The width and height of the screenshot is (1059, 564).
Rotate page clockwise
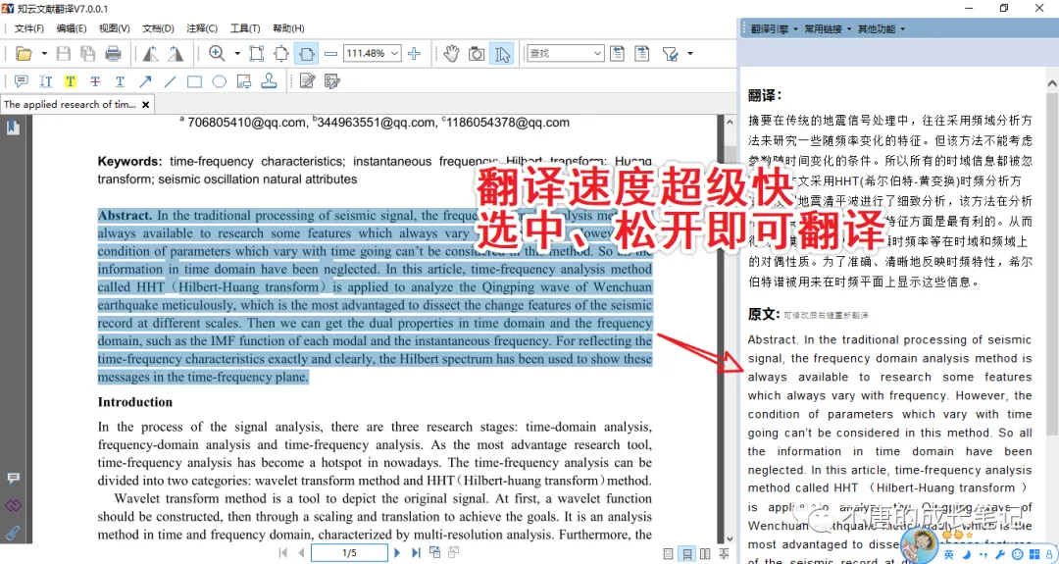pos(176,53)
